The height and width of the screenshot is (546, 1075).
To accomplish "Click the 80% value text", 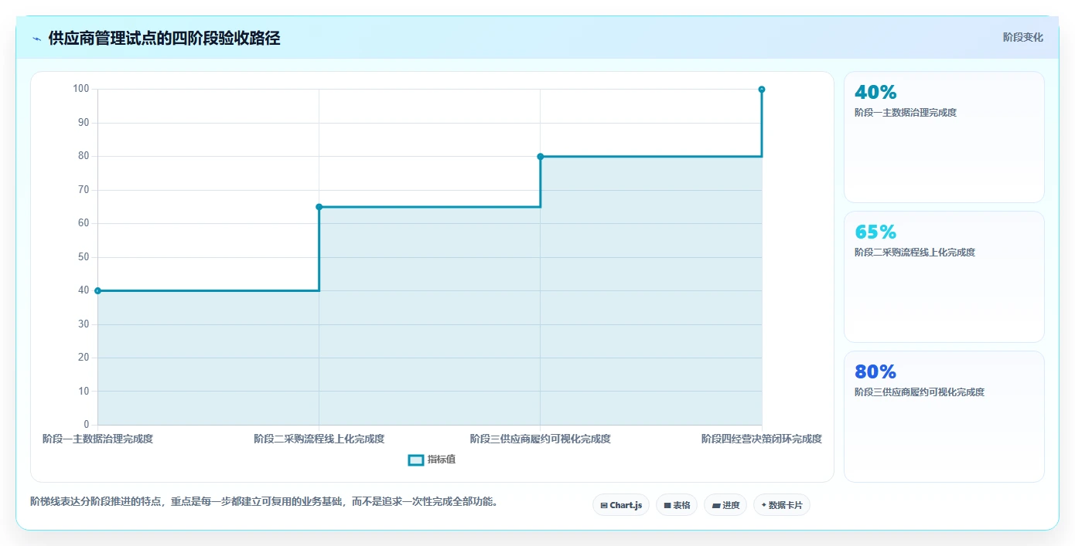I will coord(875,372).
